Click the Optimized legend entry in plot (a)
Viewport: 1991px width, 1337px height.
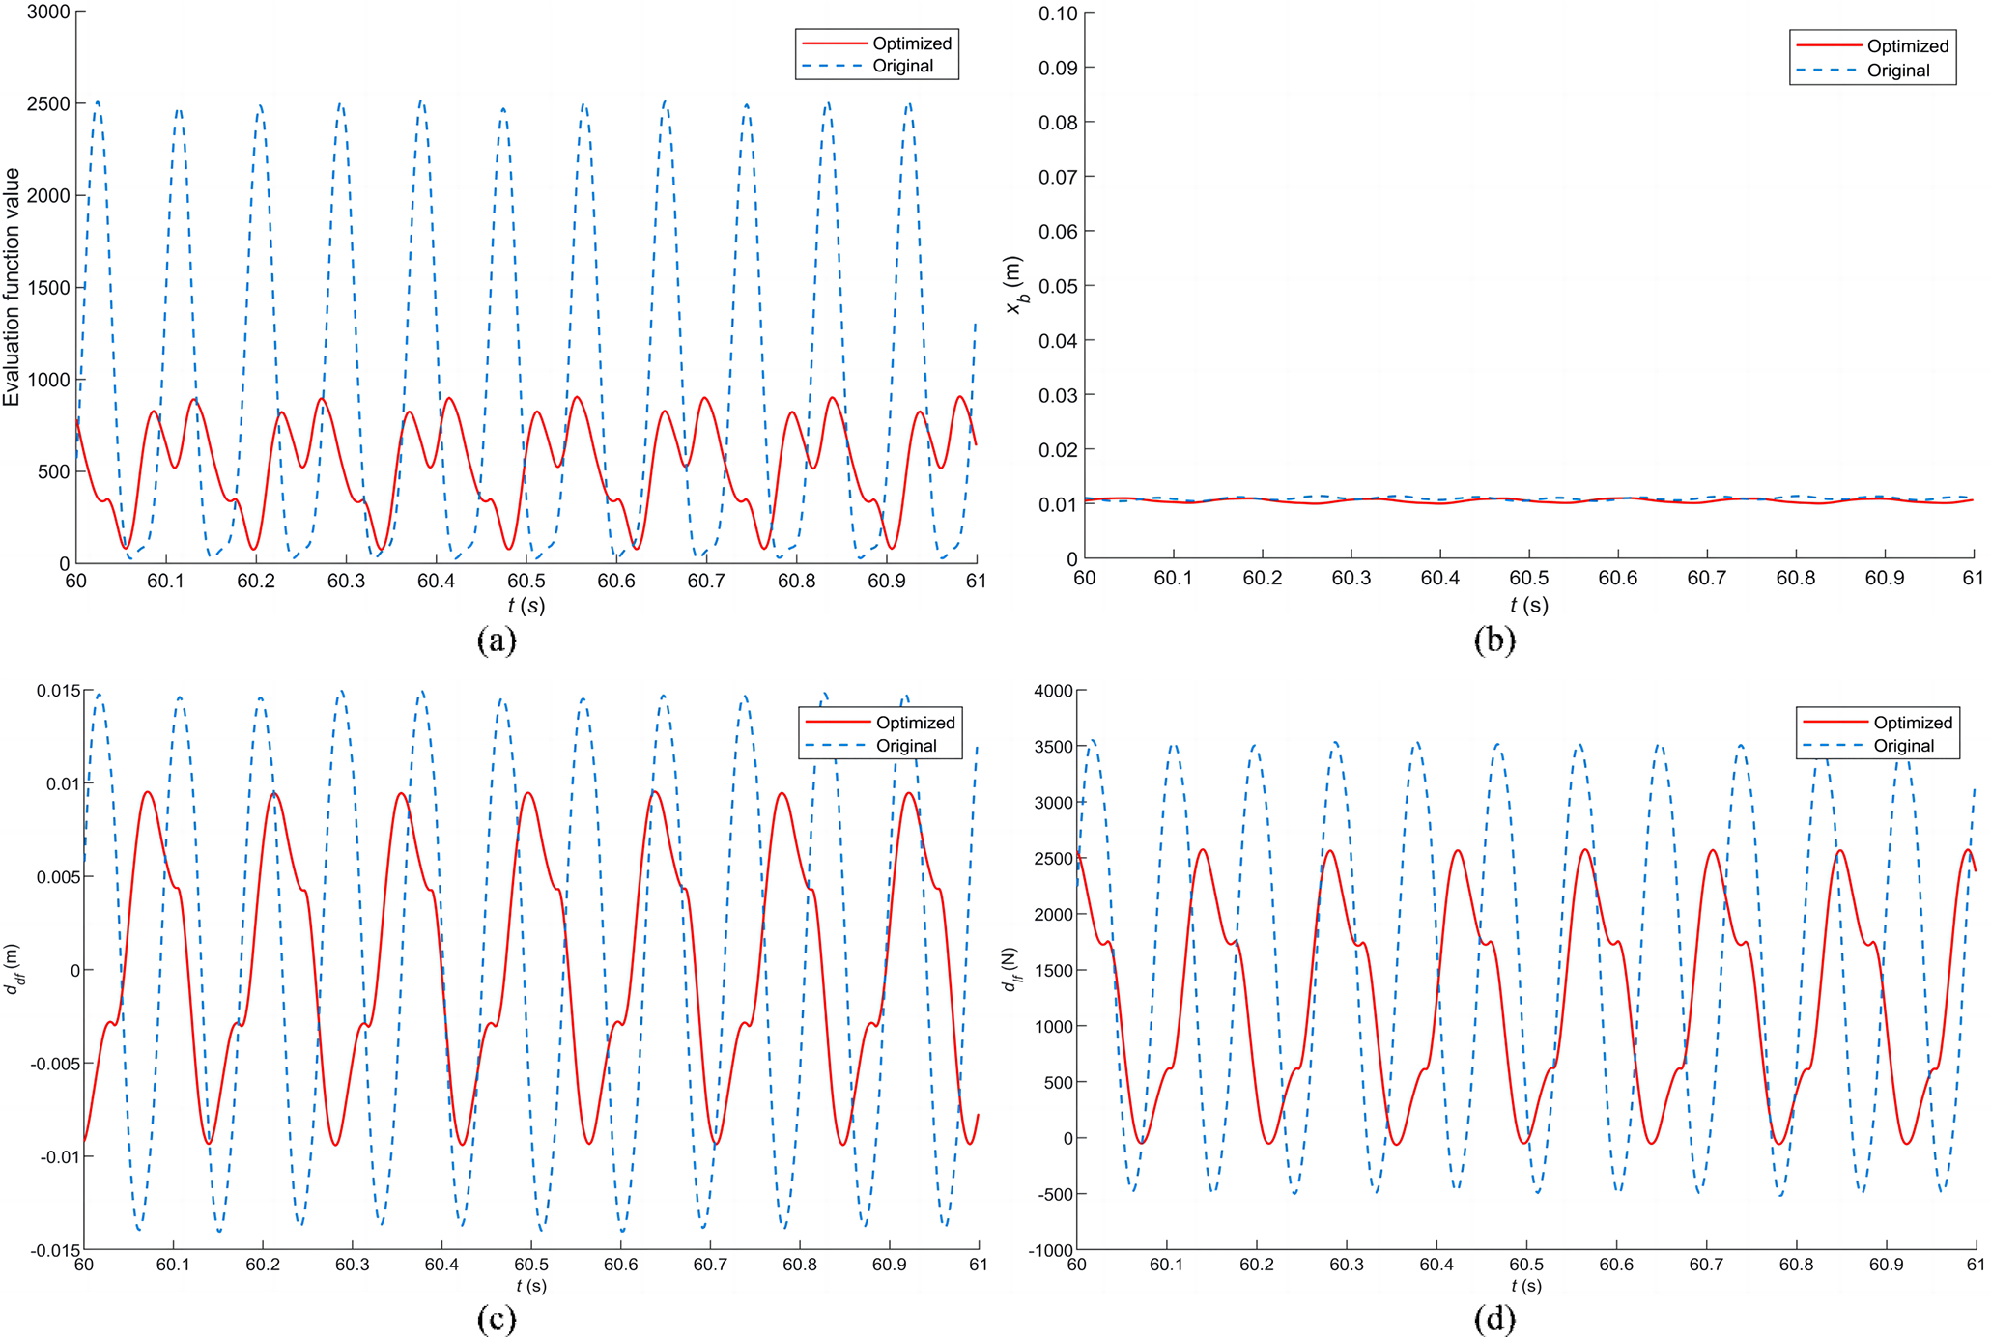[911, 43]
